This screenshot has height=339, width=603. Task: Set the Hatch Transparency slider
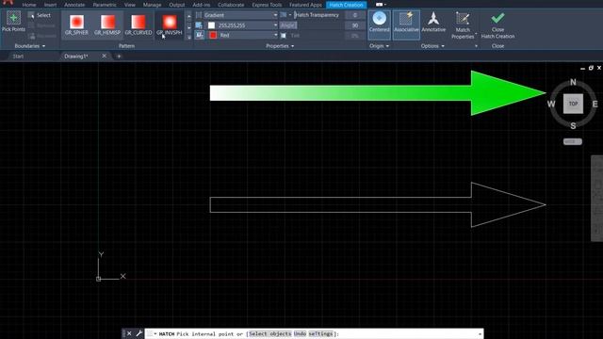318,15
